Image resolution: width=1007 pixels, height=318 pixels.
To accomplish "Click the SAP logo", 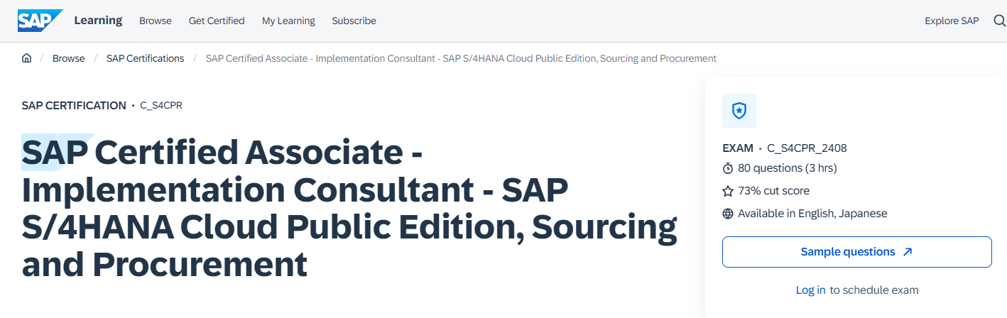I will (40, 21).
